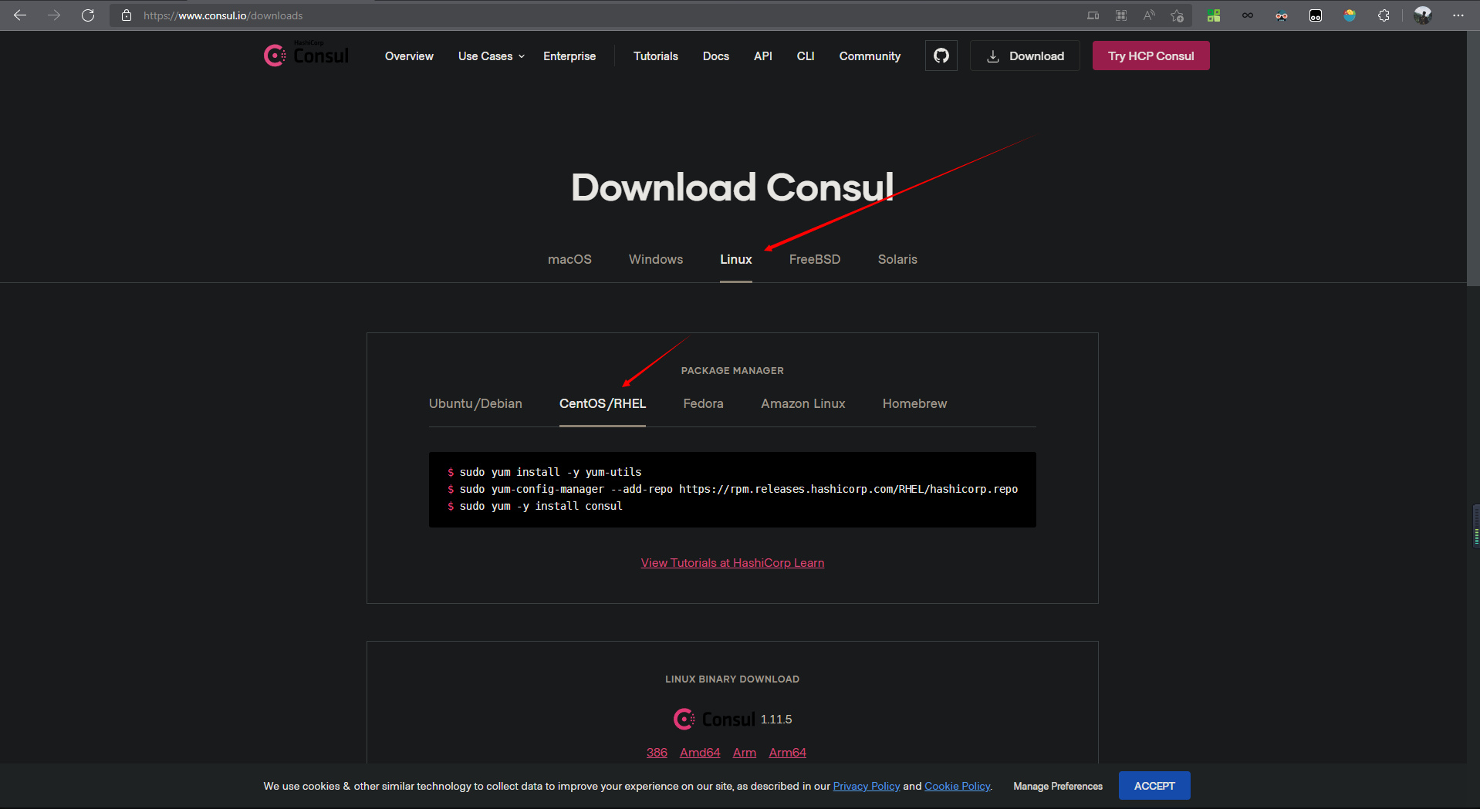
Task: Accept cookies with the ACCEPT button
Action: [1154, 786]
